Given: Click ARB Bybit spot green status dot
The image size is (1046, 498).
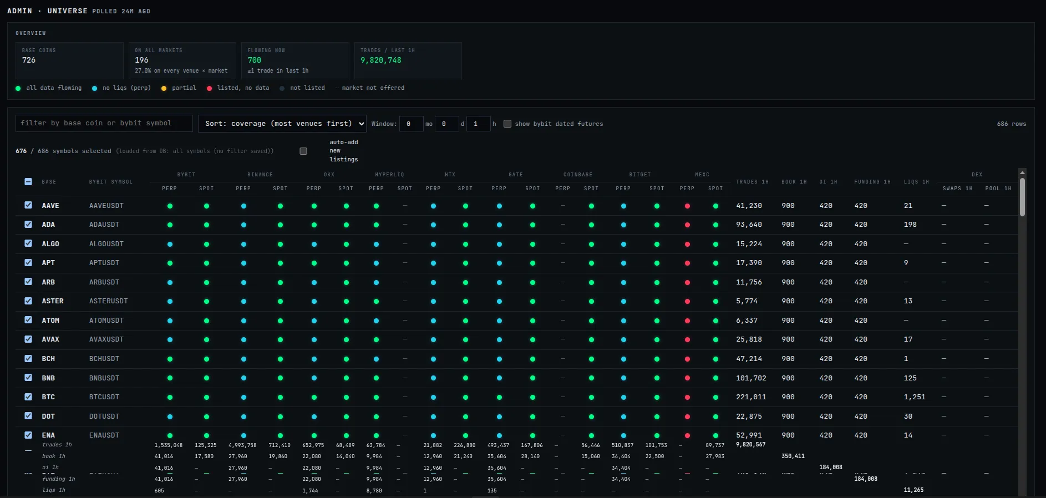Looking at the screenshot, I should (206, 282).
